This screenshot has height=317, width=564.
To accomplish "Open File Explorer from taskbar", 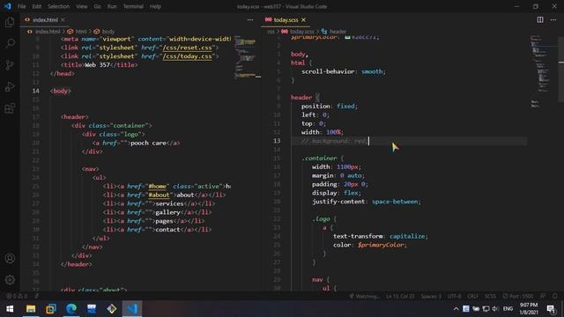I will click(31, 309).
